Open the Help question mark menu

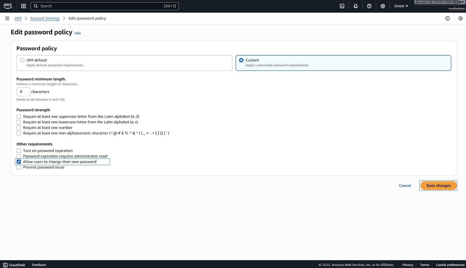pos(369,6)
